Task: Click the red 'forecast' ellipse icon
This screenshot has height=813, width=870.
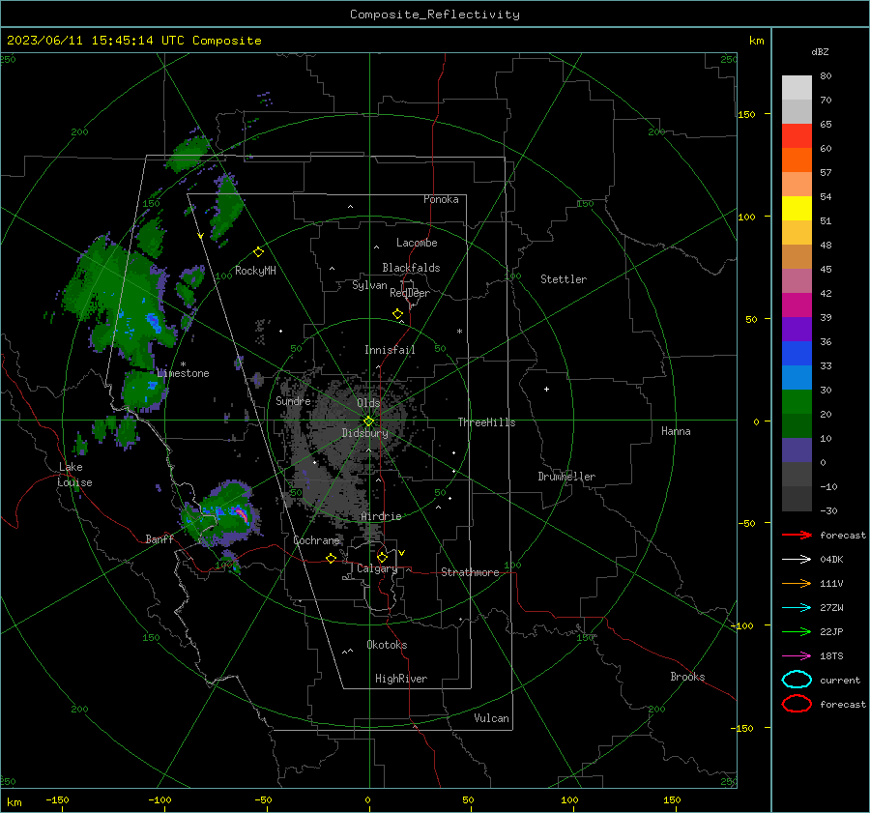Action: 797,704
